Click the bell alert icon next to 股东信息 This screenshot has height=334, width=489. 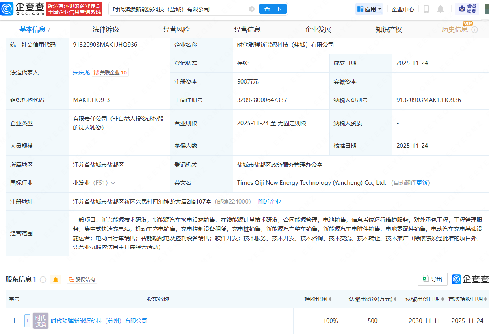pyautogui.click(x=56, y=279)
